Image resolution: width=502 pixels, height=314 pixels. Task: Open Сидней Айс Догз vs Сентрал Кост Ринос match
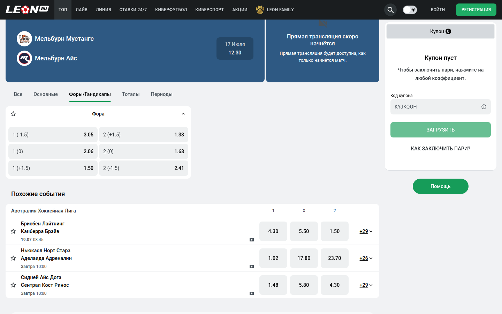click(x=45, y=281)
